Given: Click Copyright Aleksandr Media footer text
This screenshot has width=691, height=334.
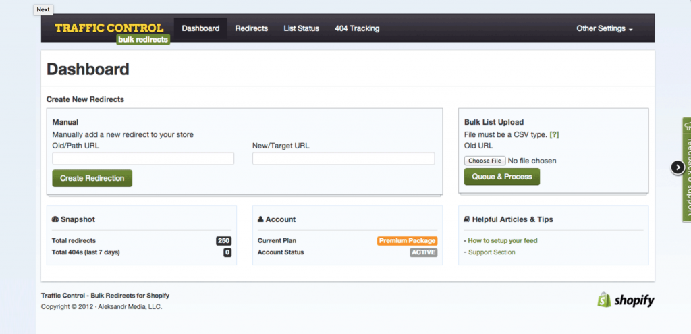Looking at the screenshot, I should [x=102, y=307].
